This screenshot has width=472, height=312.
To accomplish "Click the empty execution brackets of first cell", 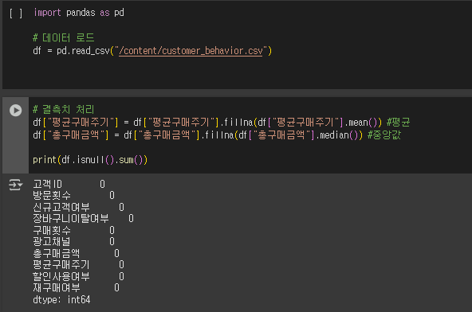I will 16,14.
